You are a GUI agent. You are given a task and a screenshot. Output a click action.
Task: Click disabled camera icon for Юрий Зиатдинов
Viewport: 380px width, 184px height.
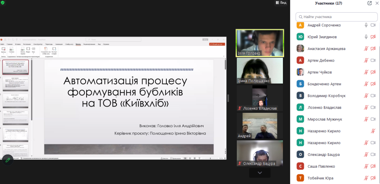coord(373,37)
